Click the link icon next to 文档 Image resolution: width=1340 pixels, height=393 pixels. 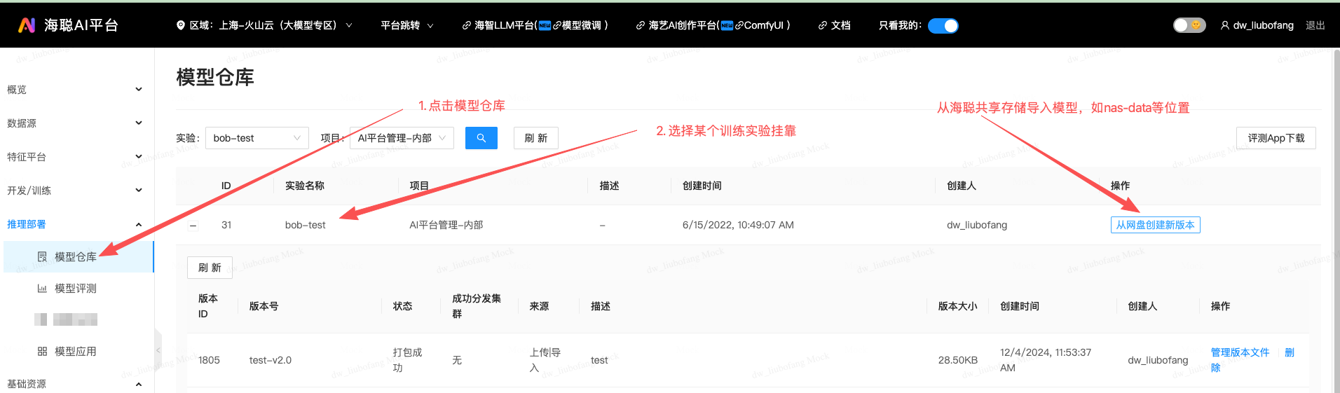point(822,25)
